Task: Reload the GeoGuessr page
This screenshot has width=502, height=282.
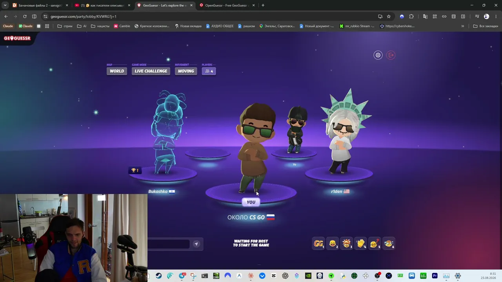Action: [25, 16]
